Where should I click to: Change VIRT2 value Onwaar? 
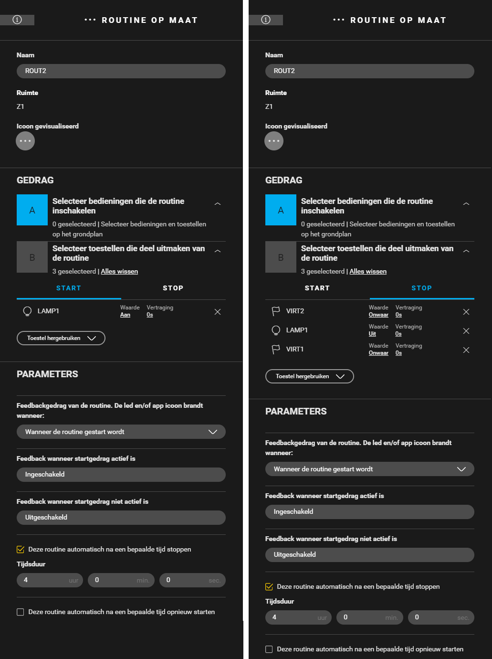point(378,315)
